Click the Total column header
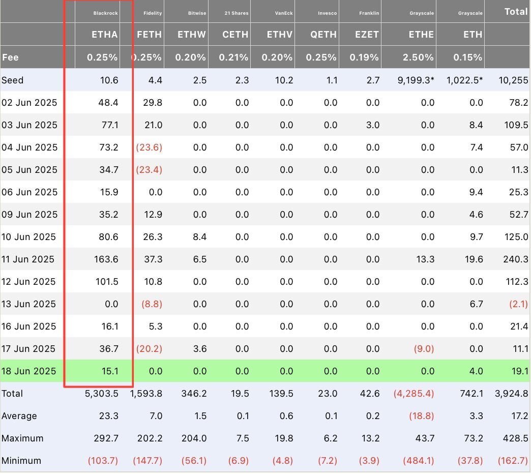 click(516, 12)
